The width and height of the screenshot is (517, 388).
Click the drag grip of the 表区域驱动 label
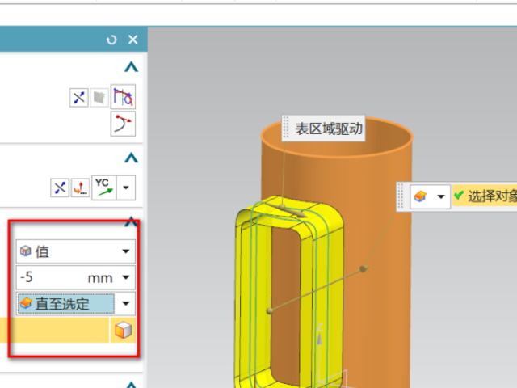pyautogui.click(x=286, y=128)
